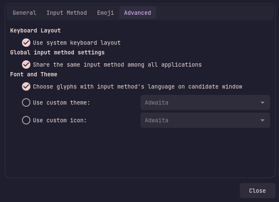Switch to the General tab
Screen dimensions: 279x202
click(24, 13)
